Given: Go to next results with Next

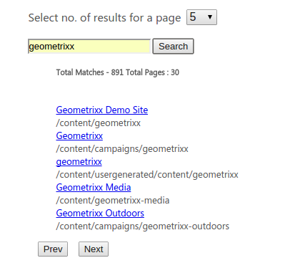Looking at the screenshot, I should coord(94,249).
